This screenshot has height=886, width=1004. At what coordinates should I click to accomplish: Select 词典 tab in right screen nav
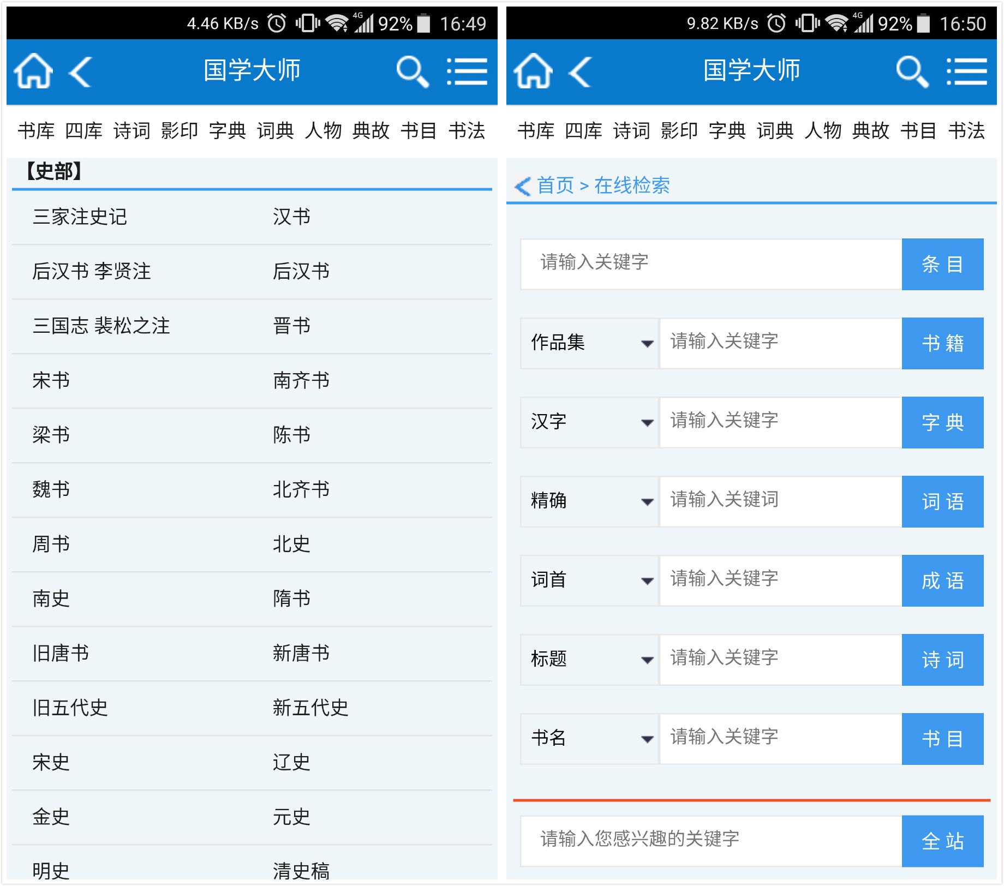tap(775, 131)
